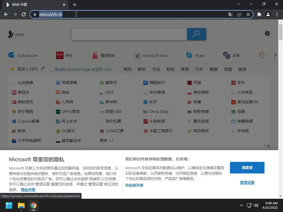Viewport: 283px width, 212px height.
Task: Open 隐私声明 privacy statement link
Action: click(28, 190)
